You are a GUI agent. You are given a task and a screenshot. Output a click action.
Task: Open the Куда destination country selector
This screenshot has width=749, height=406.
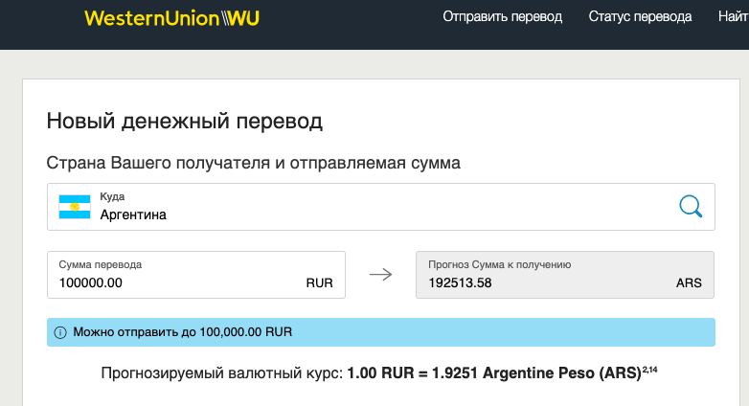[x=380, y=207]
